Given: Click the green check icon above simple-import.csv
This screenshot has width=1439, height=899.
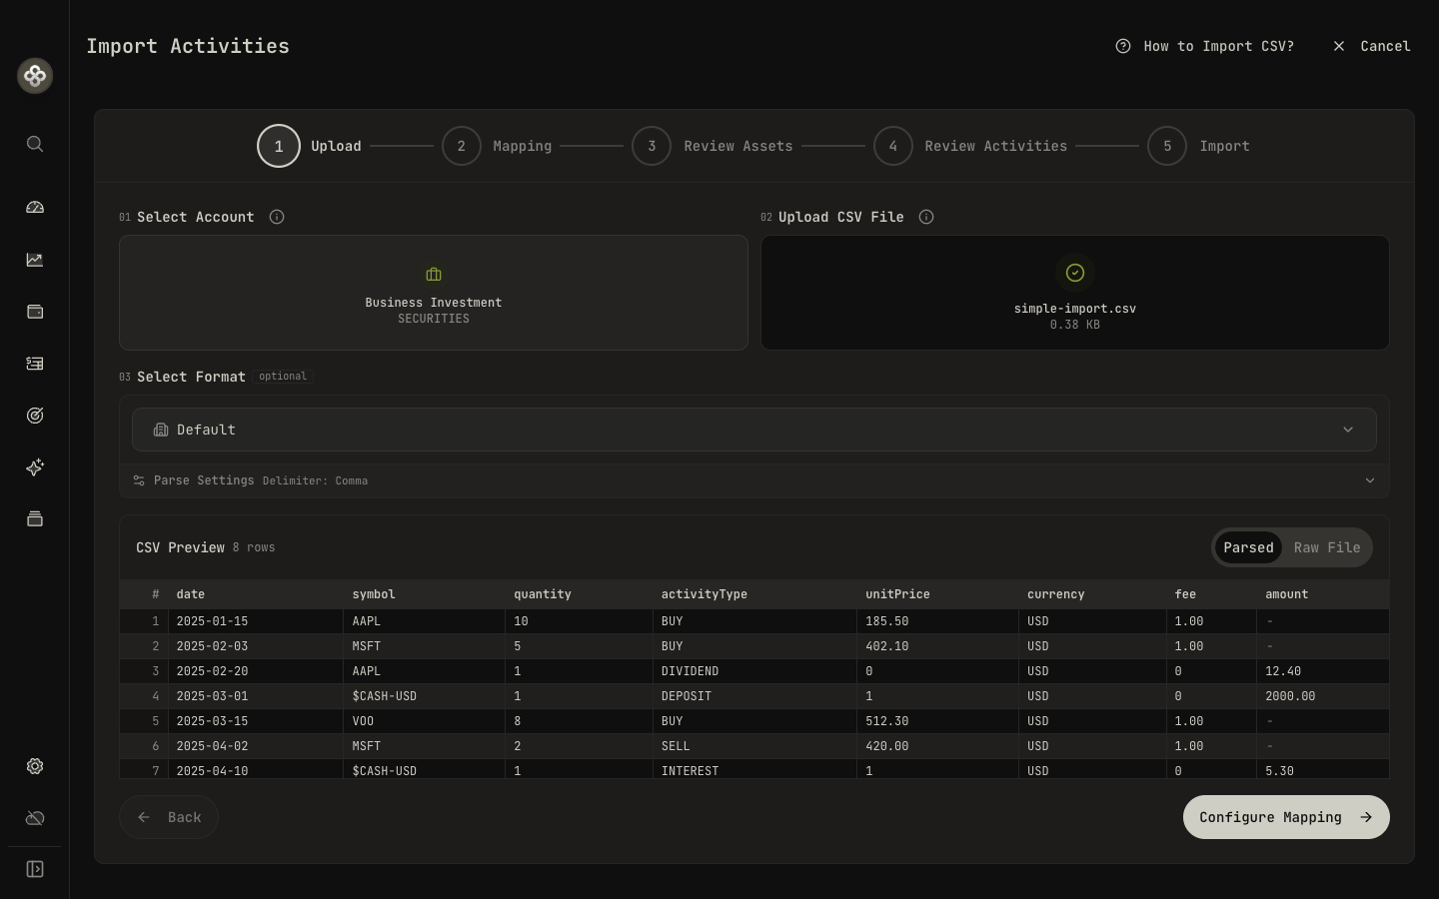Looking at the screenshot, I should coord(1075,273).
